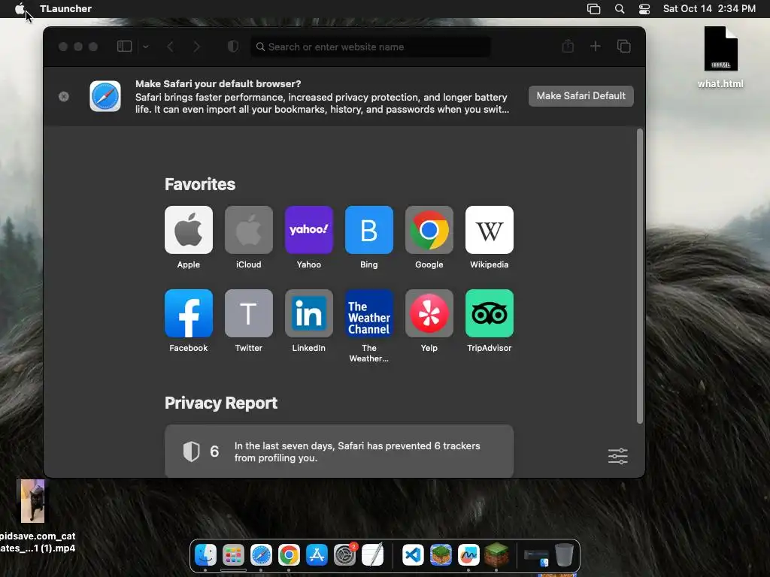
Task: Open Safari from the Dock
Action: [261, 555]
